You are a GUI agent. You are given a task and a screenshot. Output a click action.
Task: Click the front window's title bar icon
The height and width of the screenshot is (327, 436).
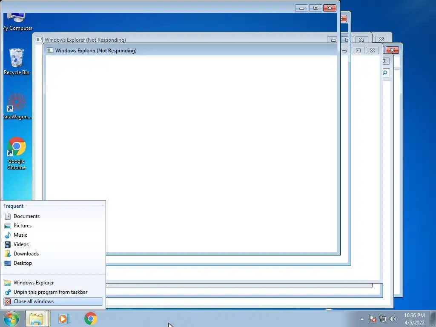pos(50,50)
